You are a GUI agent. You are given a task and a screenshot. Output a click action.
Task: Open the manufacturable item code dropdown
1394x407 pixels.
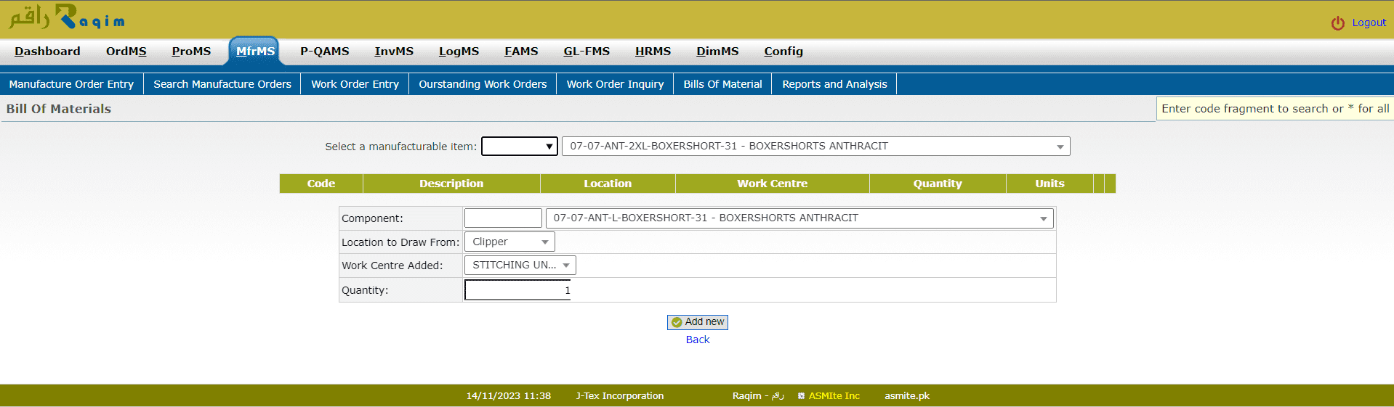click(519, 147)
